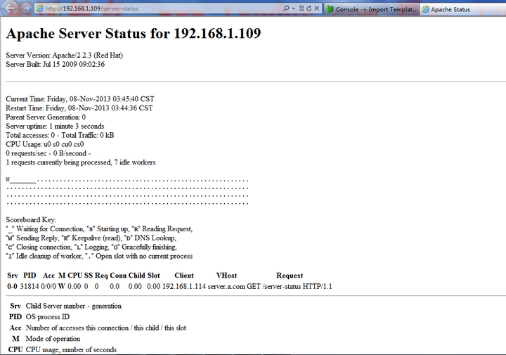506x355 pixels.
Task: Click the Scoreboard Key: label
Action: pos(31,220)
